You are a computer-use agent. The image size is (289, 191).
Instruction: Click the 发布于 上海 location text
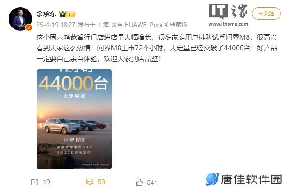click(93, 25)
